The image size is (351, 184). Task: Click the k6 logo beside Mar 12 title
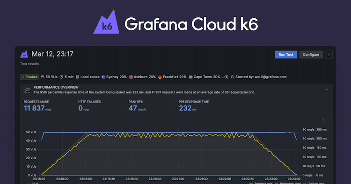click(x=24, y=54)
